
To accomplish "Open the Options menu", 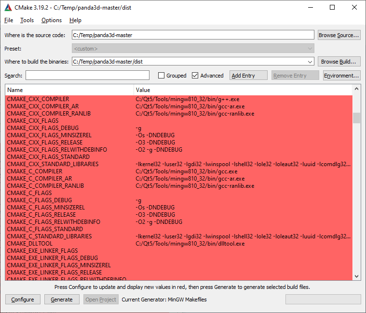I will (x=52, y=20).
